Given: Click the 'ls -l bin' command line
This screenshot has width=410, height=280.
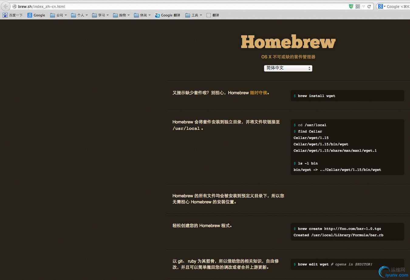Looking at the screenshot, I should [x=306, y=163].
